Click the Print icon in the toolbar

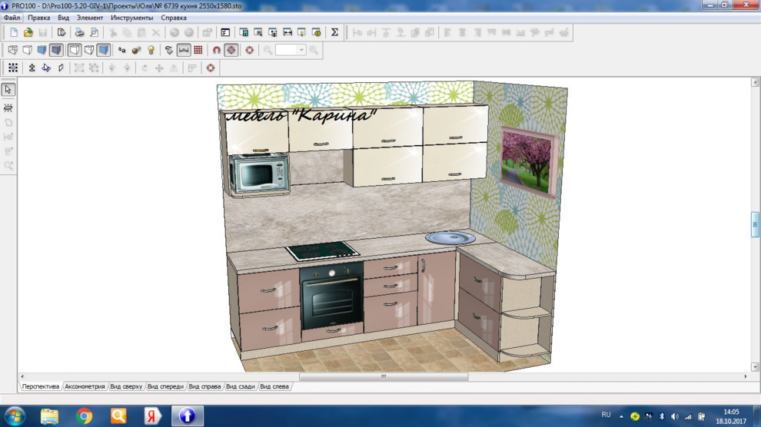point(79,32)
